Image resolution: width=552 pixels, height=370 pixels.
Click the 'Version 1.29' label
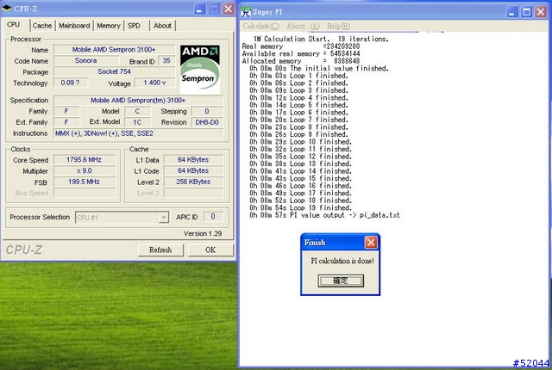(203, 233)
